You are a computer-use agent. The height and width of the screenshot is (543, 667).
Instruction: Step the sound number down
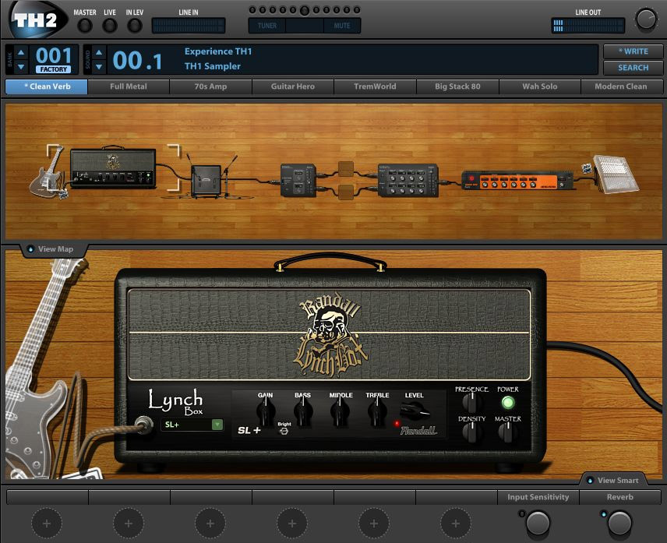tap(99, 67)
